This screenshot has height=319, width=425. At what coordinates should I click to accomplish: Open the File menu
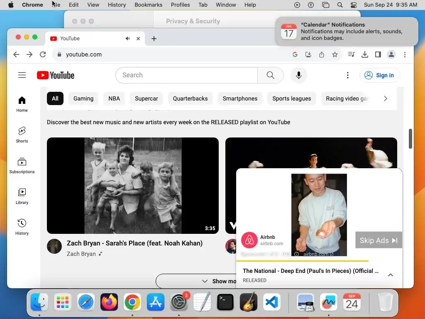(x=56, y=5)
